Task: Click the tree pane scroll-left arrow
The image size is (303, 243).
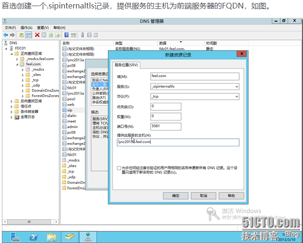Action: [x=5, y=221]
